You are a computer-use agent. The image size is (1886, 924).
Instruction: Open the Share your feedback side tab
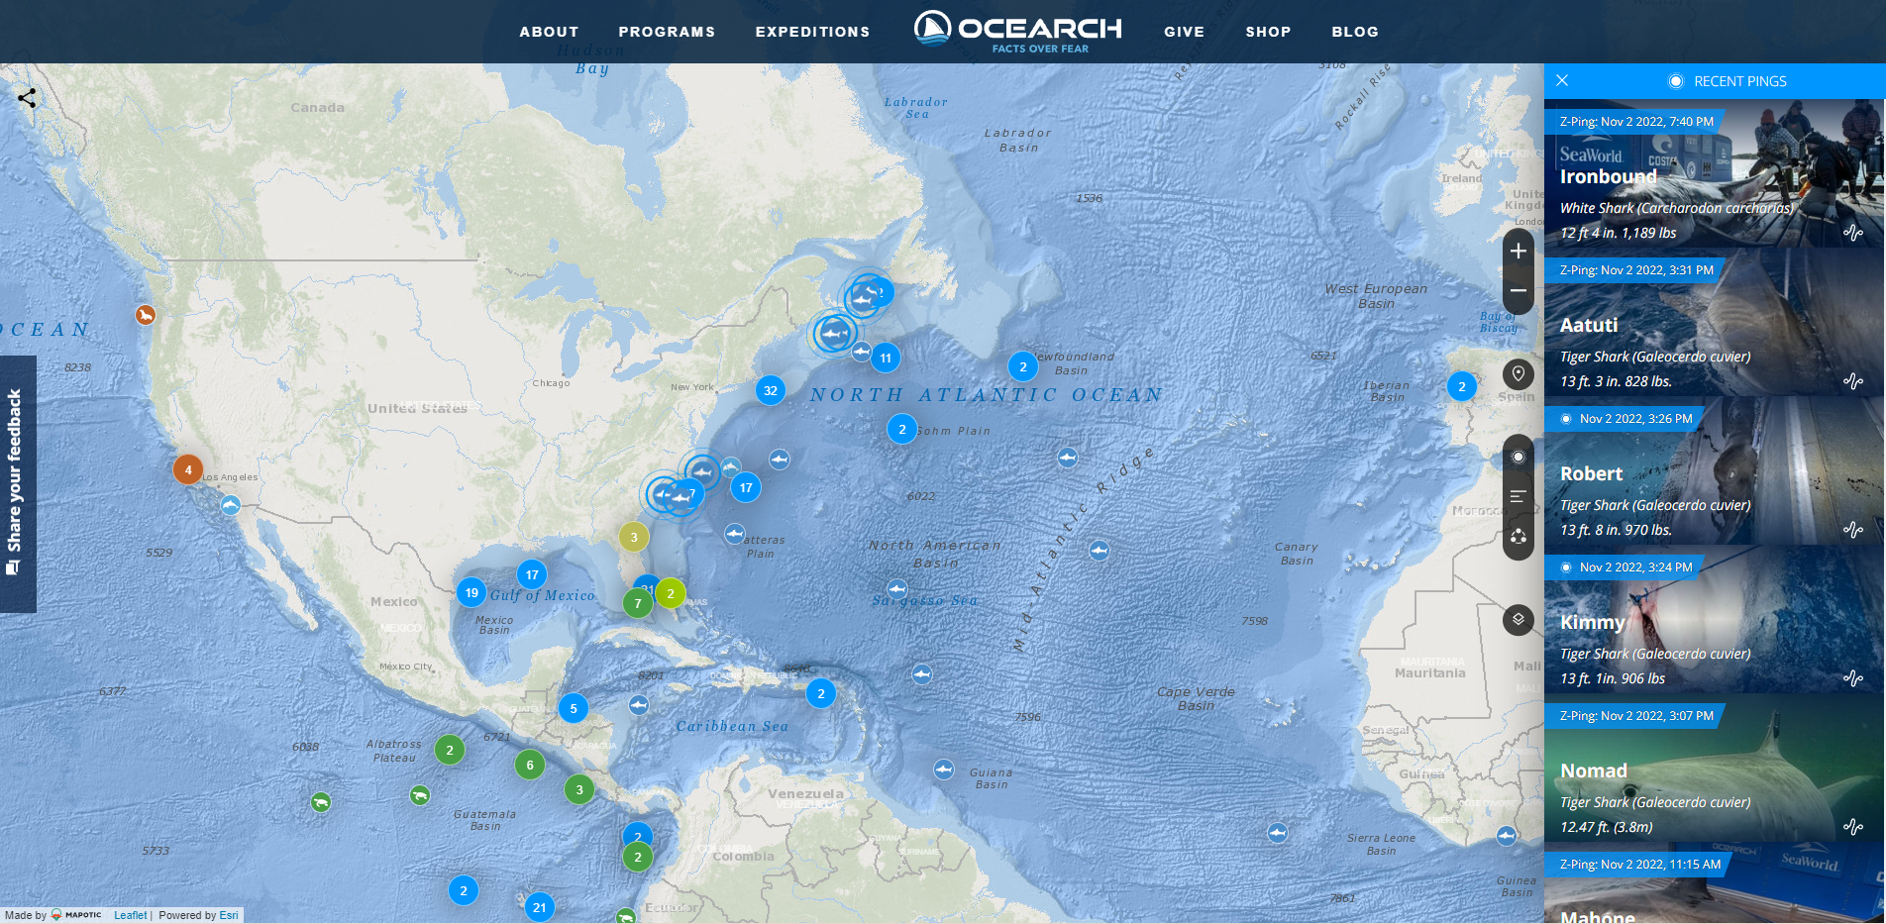[17, 483]
